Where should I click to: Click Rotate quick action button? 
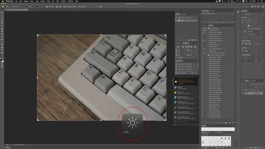pos(256,61)
